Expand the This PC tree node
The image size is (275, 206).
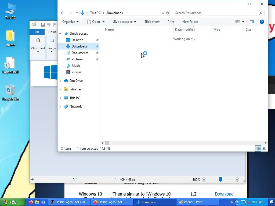pos(60,98)
